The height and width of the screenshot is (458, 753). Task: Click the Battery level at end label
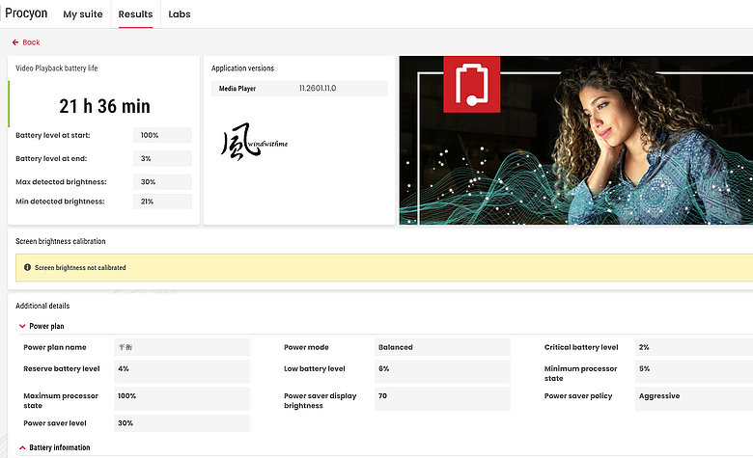click(x=51, y=159)
